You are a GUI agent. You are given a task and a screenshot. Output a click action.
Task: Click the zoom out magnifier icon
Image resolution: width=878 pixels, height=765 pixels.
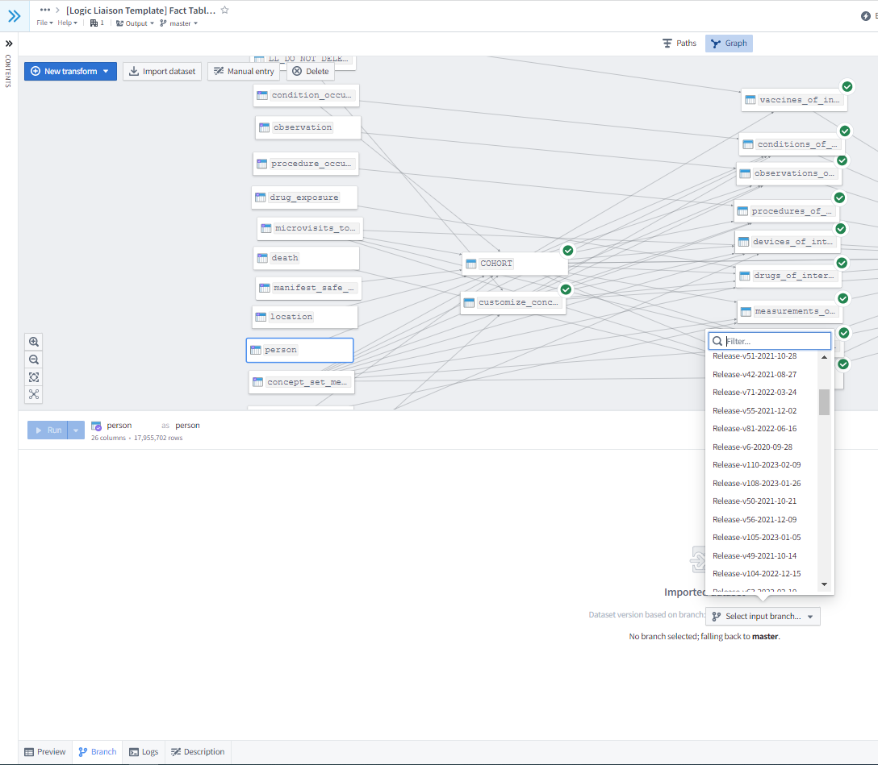click(x=34, y=360)
